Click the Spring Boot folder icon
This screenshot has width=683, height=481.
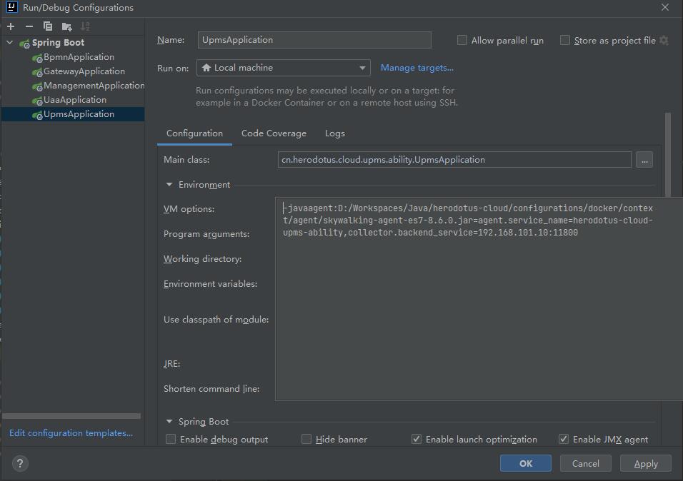25,43
